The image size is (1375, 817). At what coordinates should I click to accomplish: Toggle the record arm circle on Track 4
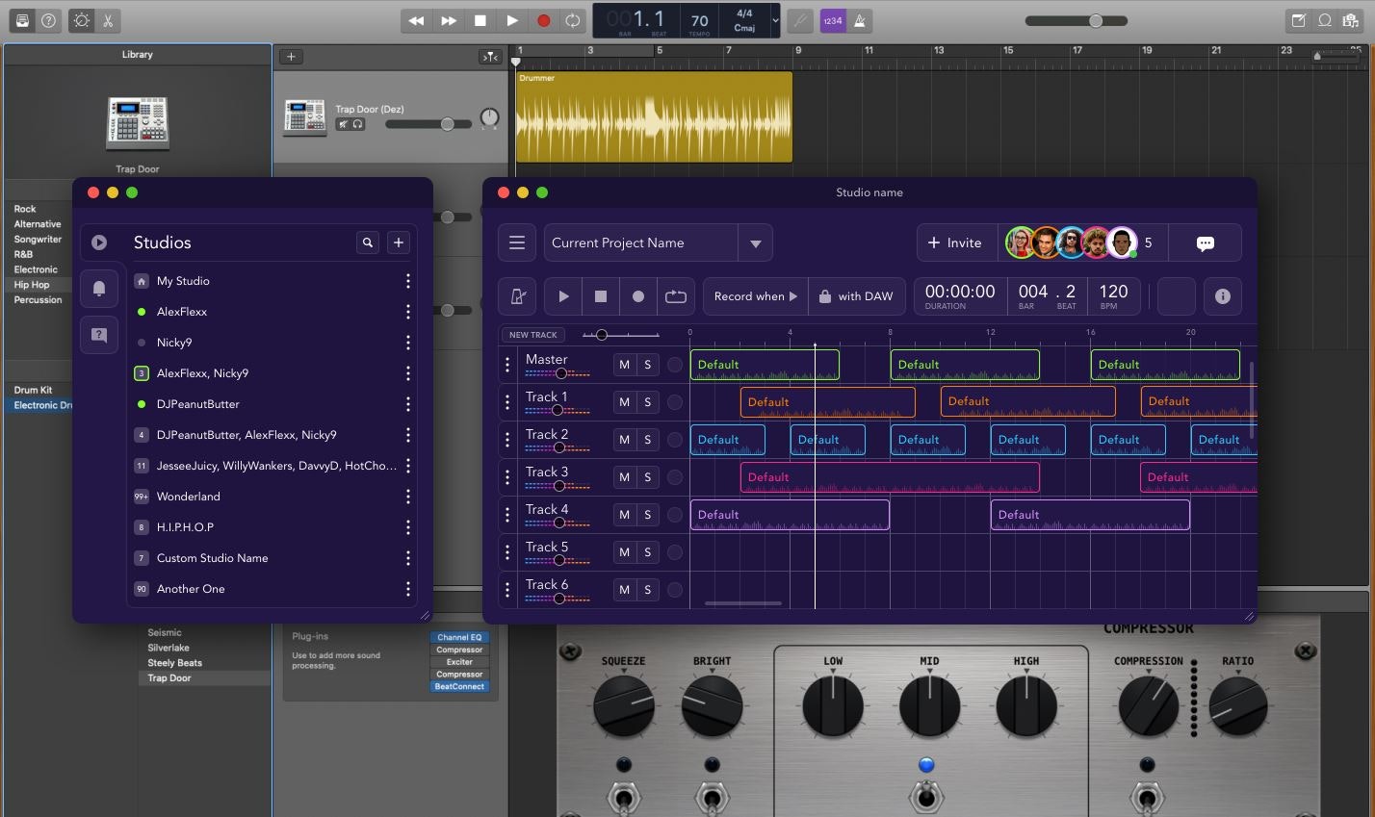(x=675, y=515)
